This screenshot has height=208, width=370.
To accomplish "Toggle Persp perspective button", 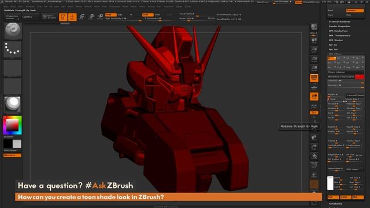I will click(314, 78).
